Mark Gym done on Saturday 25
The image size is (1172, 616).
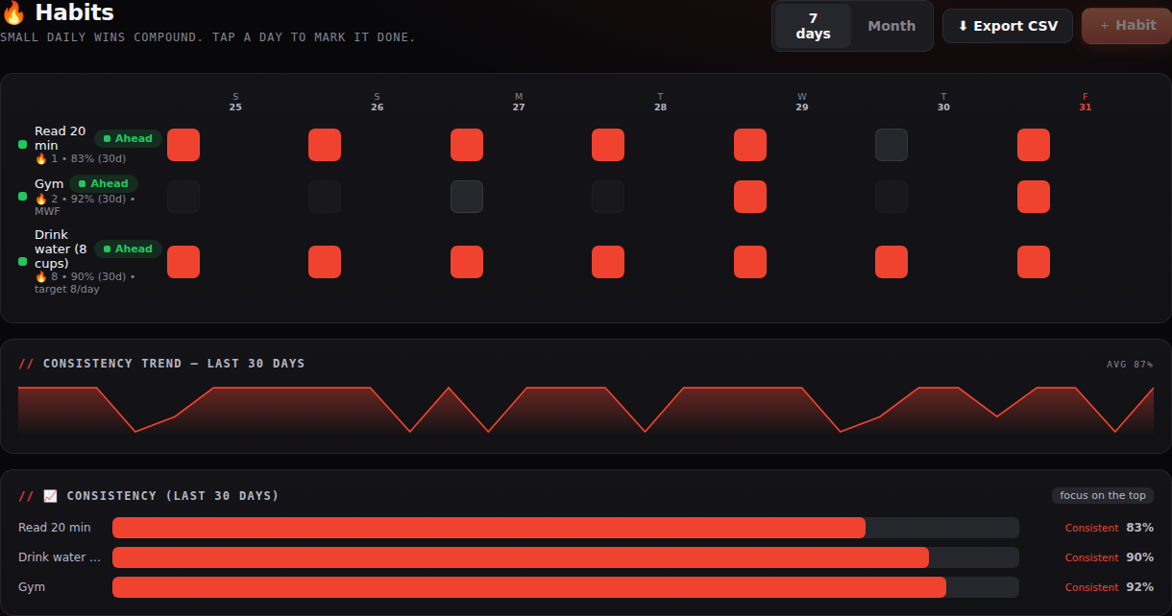click(183, 197)
